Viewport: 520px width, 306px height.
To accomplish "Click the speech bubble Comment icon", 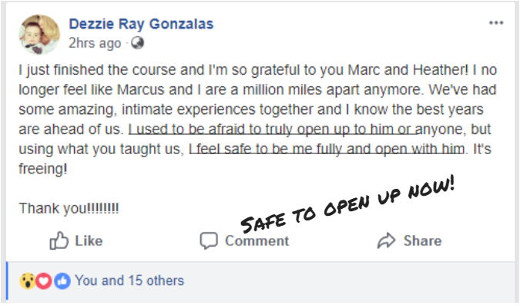I will [x=209, y=240].
